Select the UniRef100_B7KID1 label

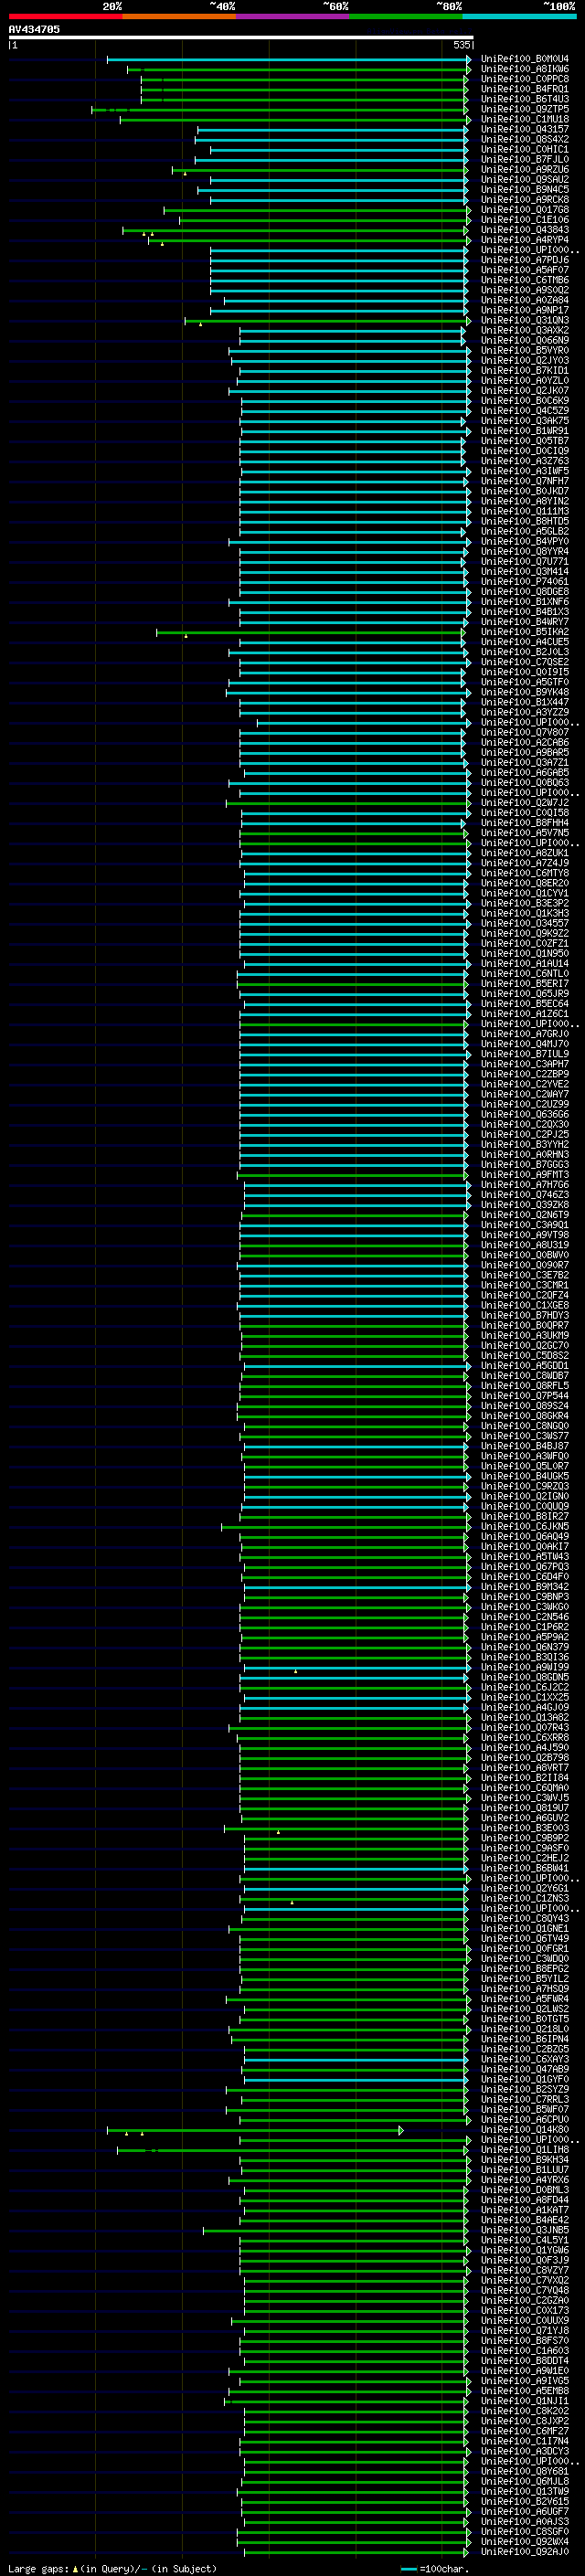click(x=524, y=370)
